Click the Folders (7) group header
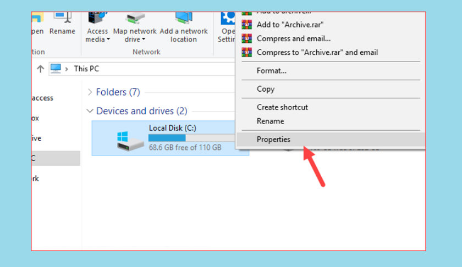The height and width of the screenshot is (267, 462). pyautogui.click(x=118, y=92)
